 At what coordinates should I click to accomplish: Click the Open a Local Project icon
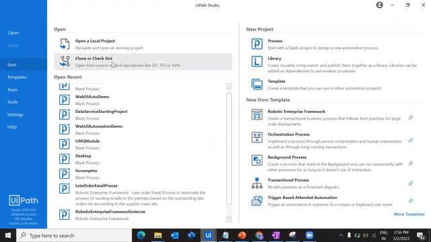pyautogui.click(x=65, y=44)
